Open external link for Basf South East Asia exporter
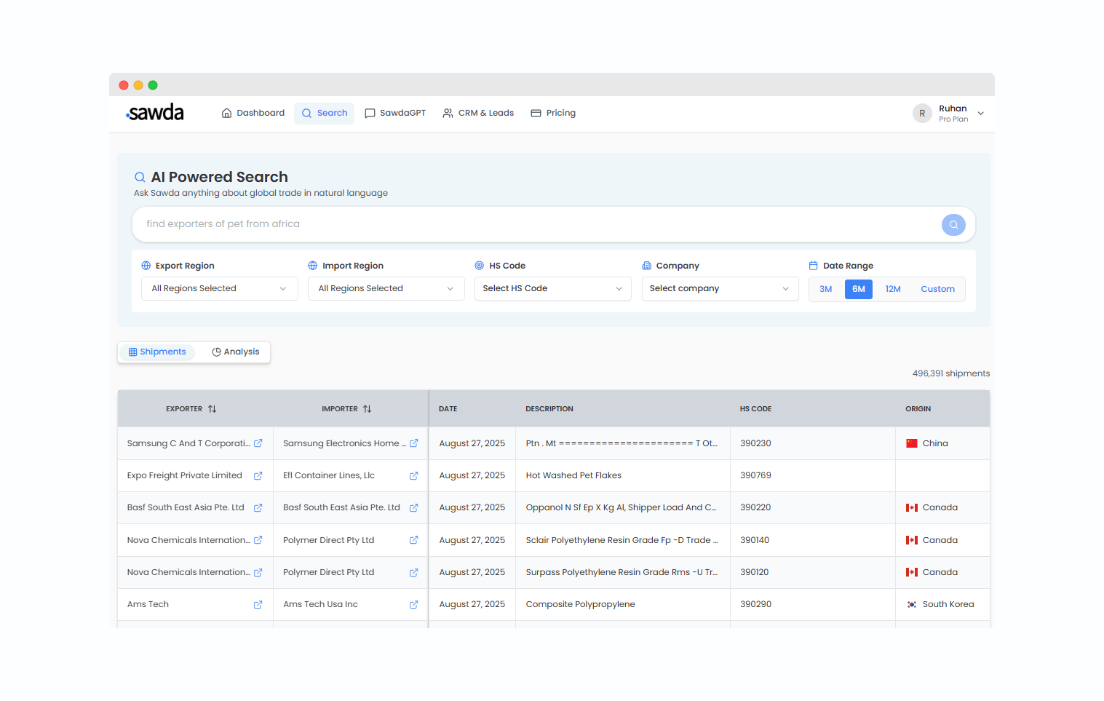 click(x=258, y=507)
